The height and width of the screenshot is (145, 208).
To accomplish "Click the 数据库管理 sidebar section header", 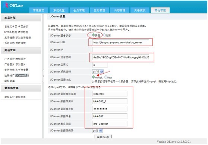I will (21, 88).
